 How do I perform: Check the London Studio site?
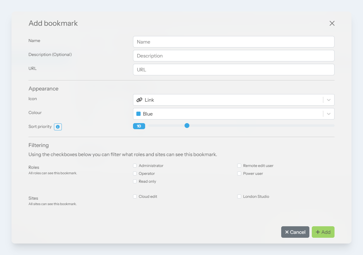click(x=239, y=197)
